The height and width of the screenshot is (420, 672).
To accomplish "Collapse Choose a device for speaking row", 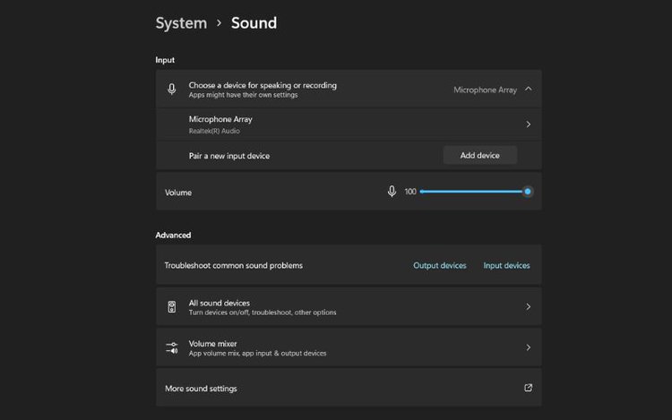I will [x=349, y=89].
